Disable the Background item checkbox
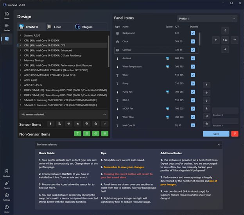 [x=193, y=33]
